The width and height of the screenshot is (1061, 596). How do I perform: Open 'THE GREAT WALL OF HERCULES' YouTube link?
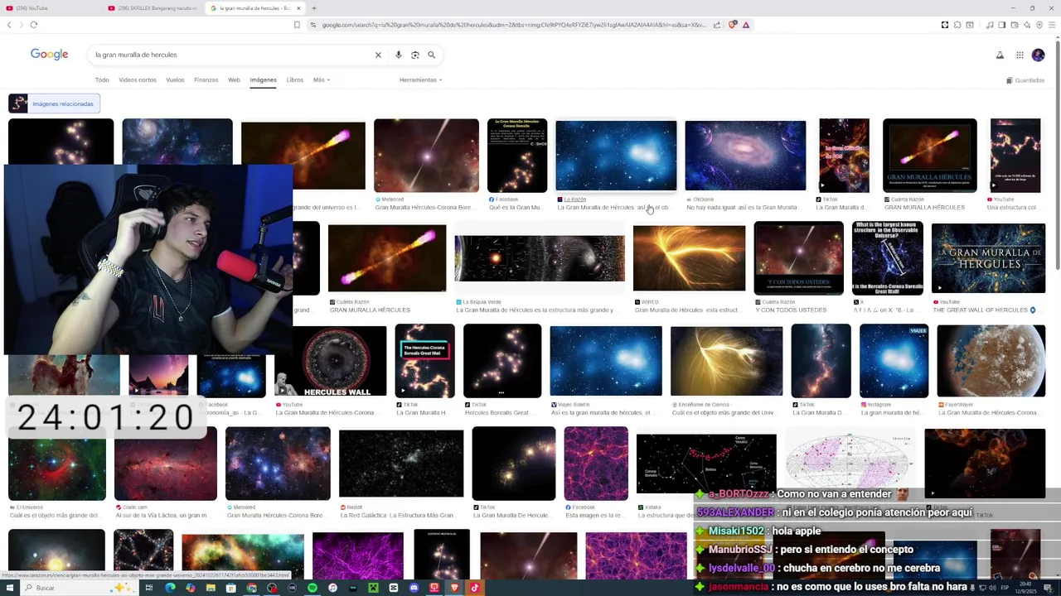click(x=984, y=310)
